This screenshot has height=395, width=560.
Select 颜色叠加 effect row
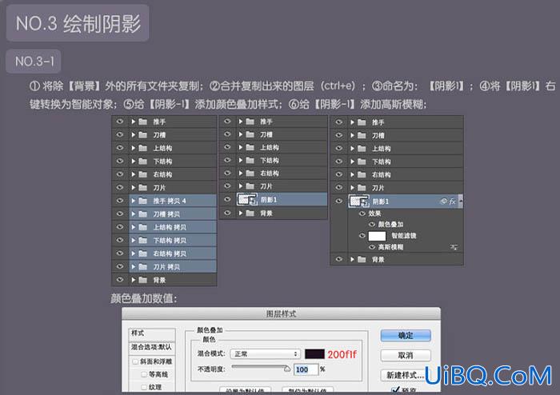click(x=390, y=224)
